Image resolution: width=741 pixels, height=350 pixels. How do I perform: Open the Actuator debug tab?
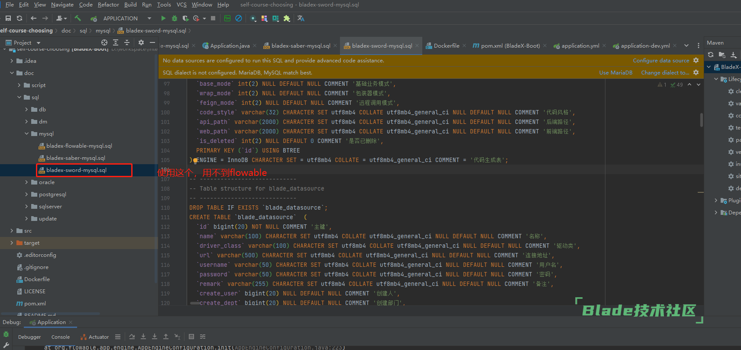(x=94, y=337)
